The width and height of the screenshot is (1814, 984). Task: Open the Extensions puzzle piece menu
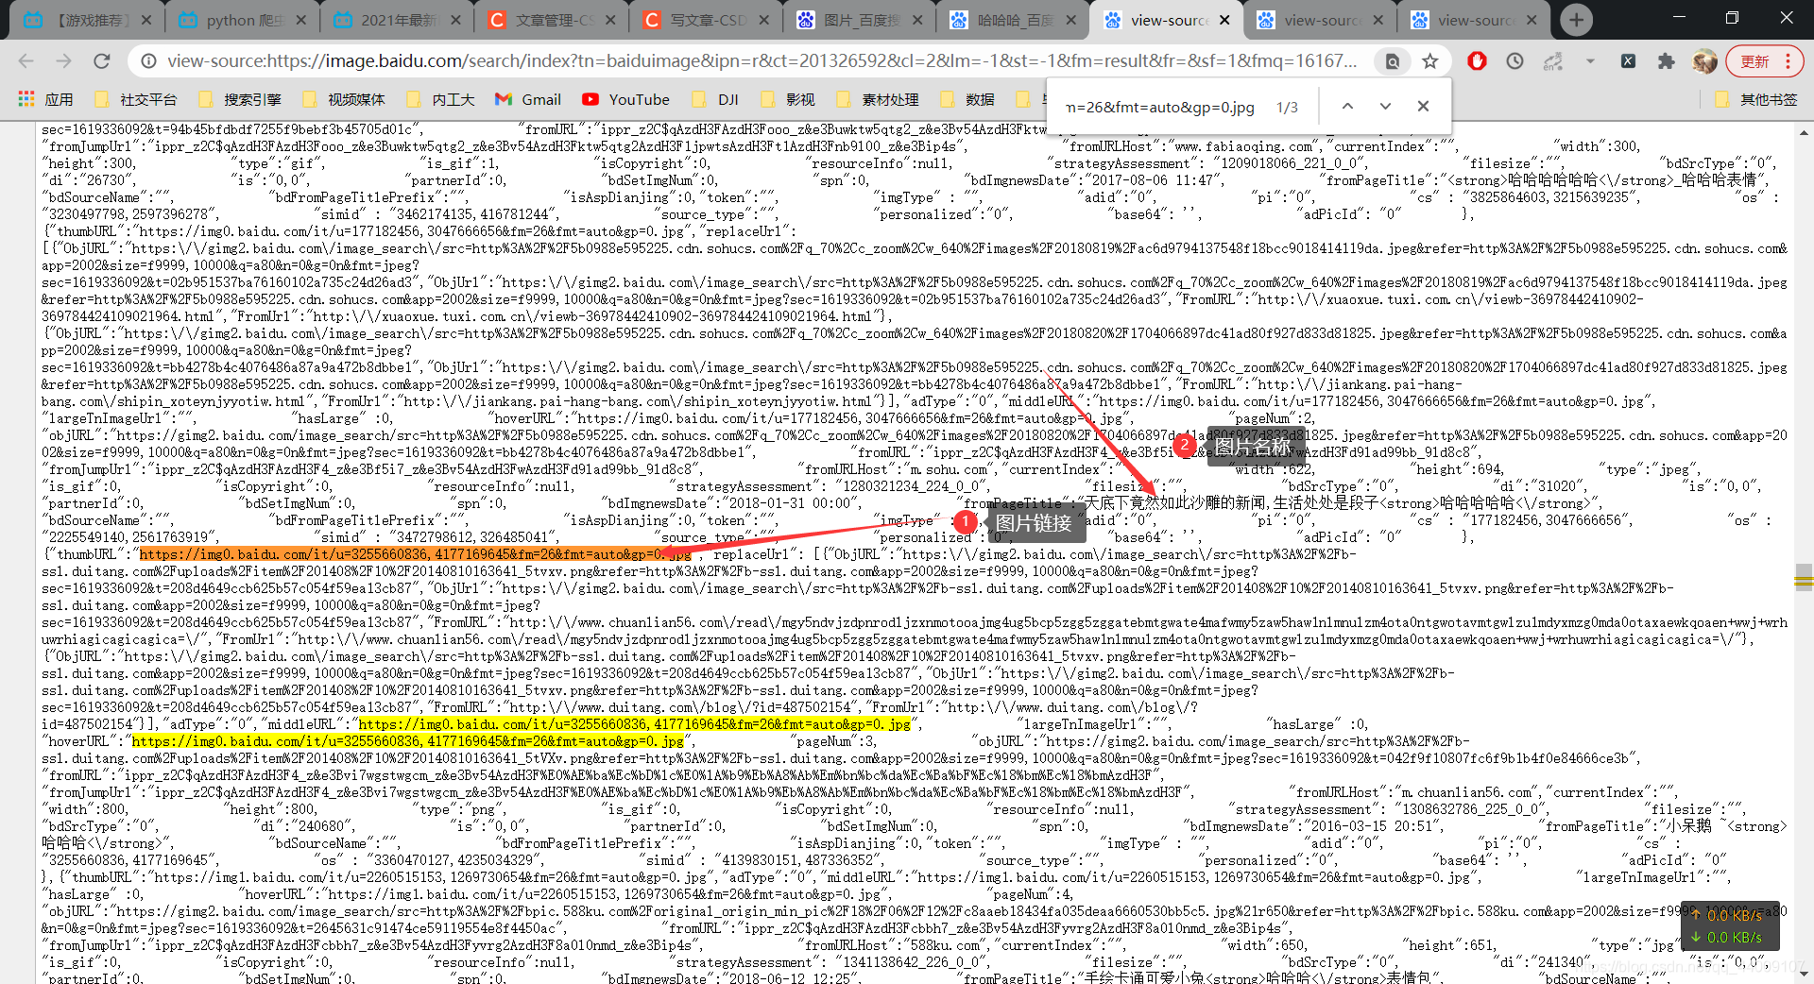click(x=1666, y=61)
